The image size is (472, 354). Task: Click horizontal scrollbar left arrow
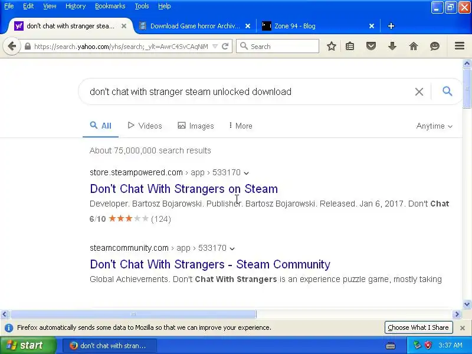pyautogui.click(x=4, y=314)
